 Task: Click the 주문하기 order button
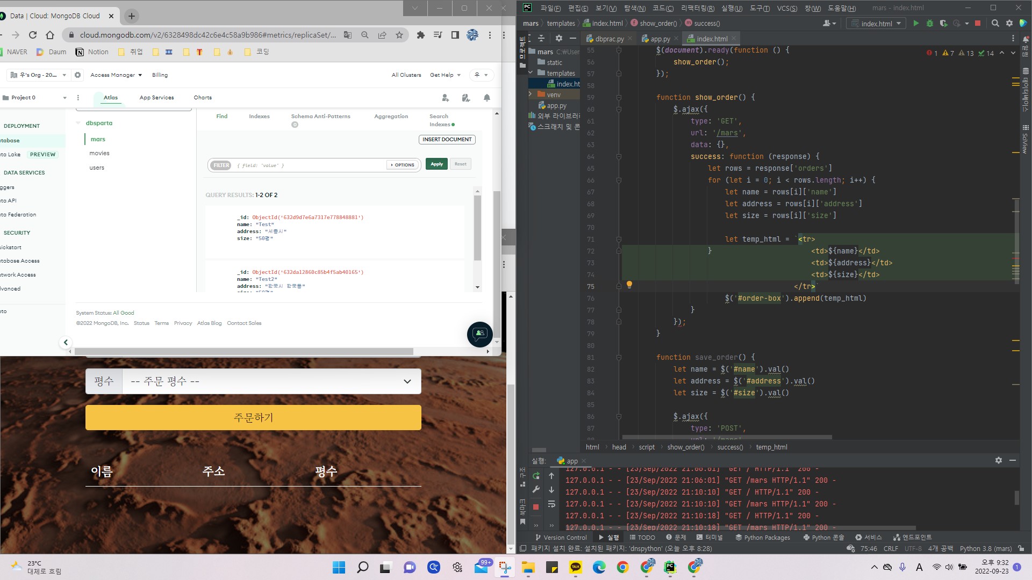(x=253, y=417)
